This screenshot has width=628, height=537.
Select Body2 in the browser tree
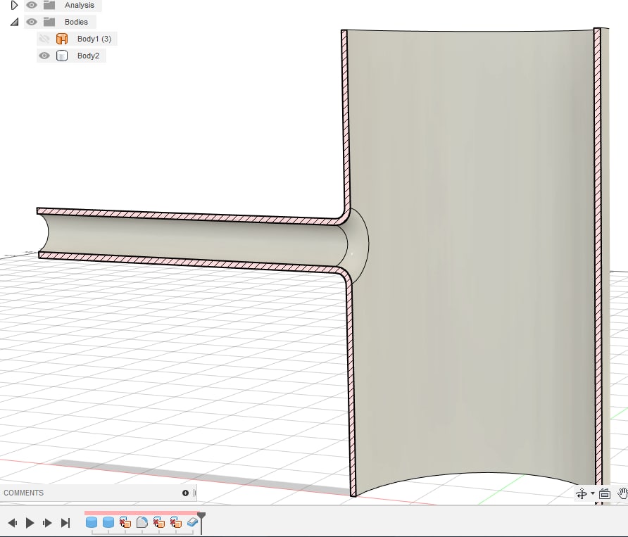(x=88, y=56)
